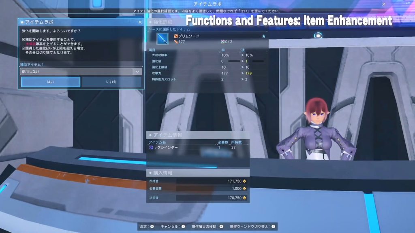Click the プリムソード item name
Image resolution: width=415 pixels, height=233 pixels.
pos(189,36)
